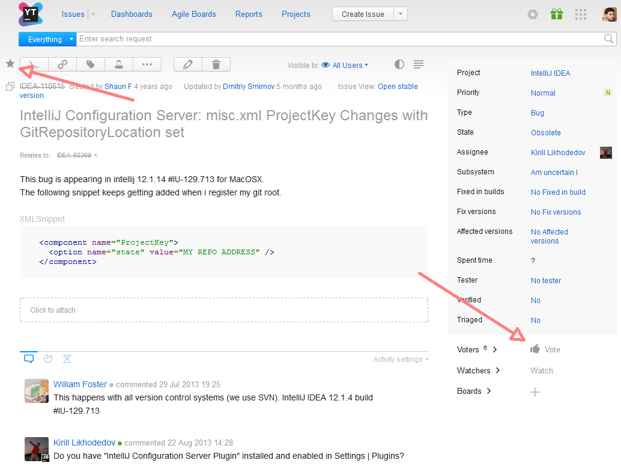Click the YouTrack logo icon

tap(31, 14)
